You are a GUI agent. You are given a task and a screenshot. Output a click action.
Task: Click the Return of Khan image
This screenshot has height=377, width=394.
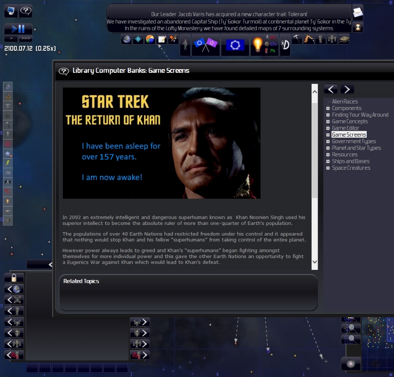162,143
